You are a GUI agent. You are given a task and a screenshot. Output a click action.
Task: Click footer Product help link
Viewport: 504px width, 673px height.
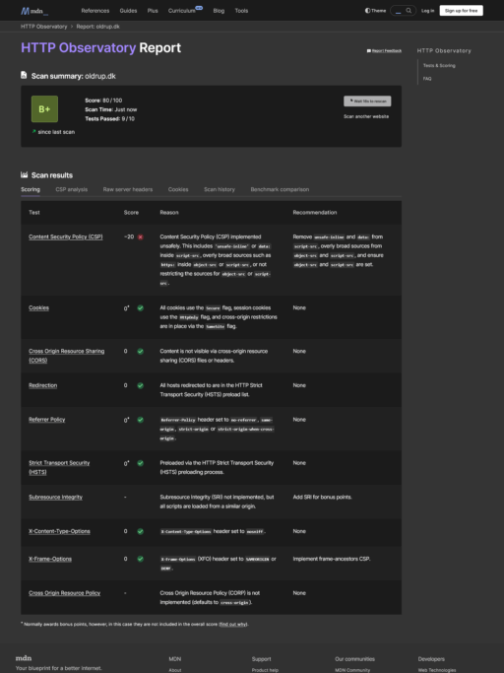[x=265, y=670]
